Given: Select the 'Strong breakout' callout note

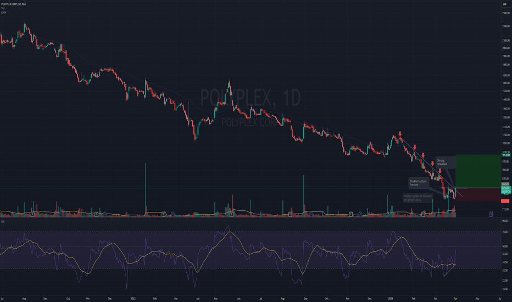Looking at the screenshot, I should click(x=446, y=163).
